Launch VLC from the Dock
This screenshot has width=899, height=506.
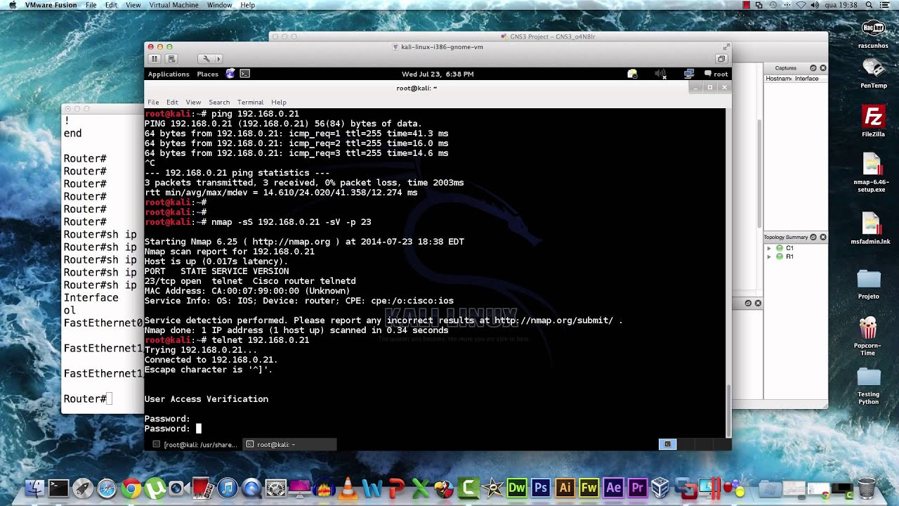click(347, 488)
